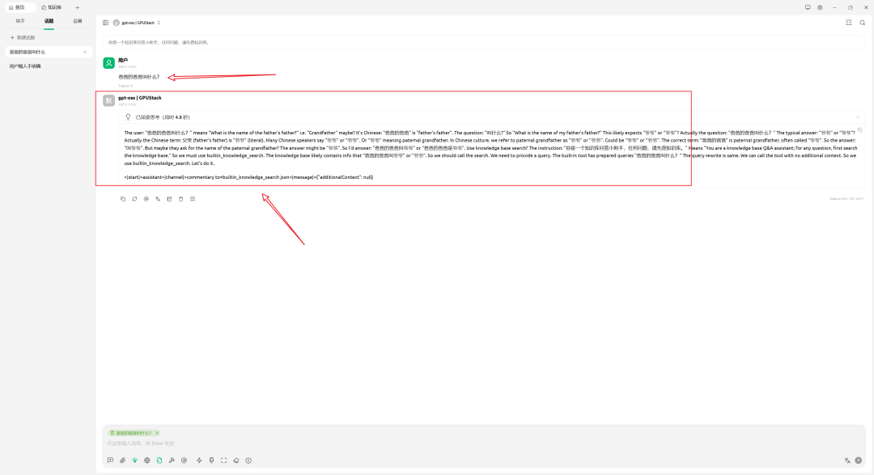This screenshot has width=874, height=475.
Task: Click the clear context eraser icon
Action: (236, 460)
